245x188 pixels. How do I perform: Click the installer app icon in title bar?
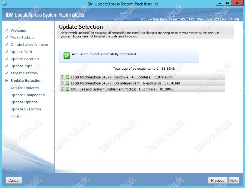click(x=5, y=4)
